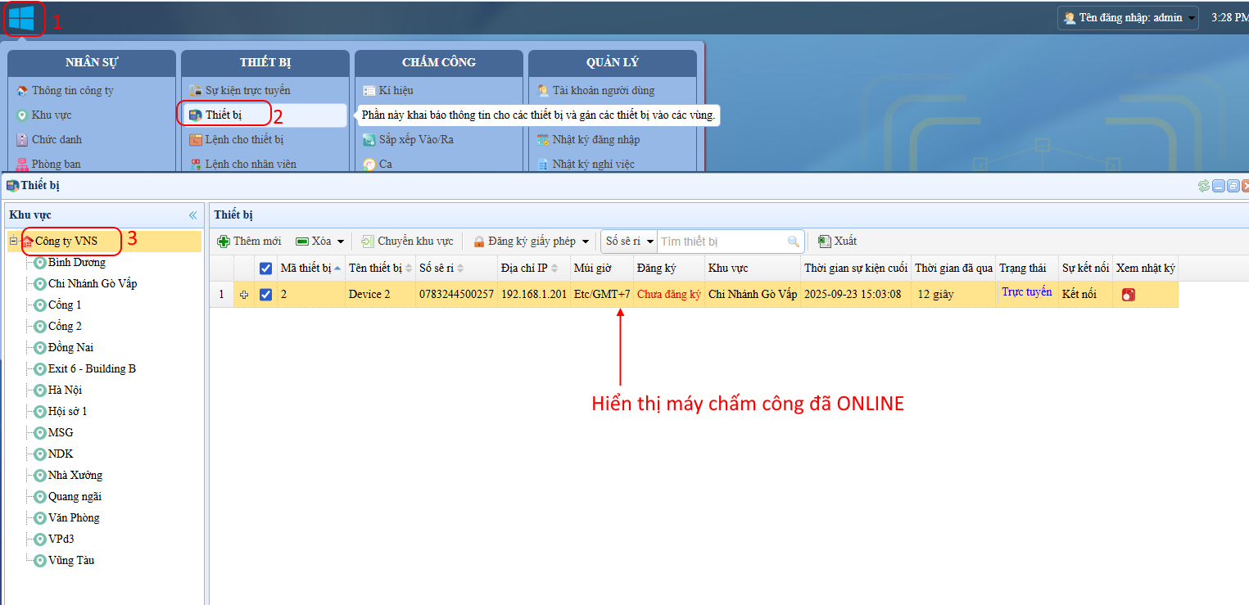This screenshot has width=1249, height=605.
Task: Open the Xóa dropdown arrow
Action: click(x=341, y=242)
